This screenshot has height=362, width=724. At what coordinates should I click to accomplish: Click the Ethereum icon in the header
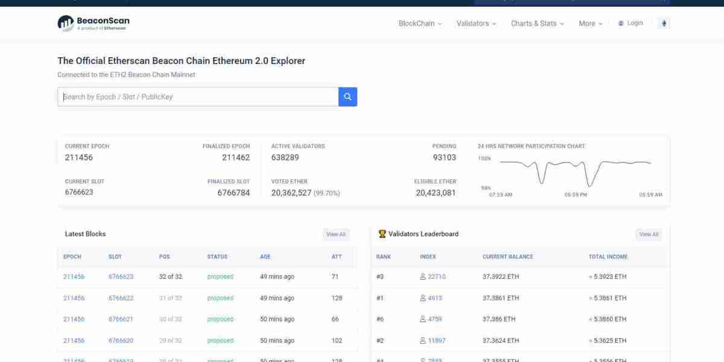pyautogui.click(x=665, y=24)
